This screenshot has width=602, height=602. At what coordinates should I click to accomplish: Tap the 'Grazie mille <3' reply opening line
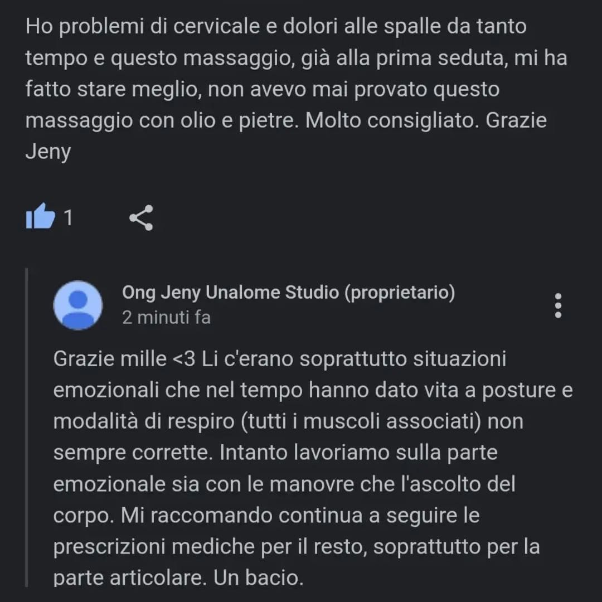tap(124, 359)
